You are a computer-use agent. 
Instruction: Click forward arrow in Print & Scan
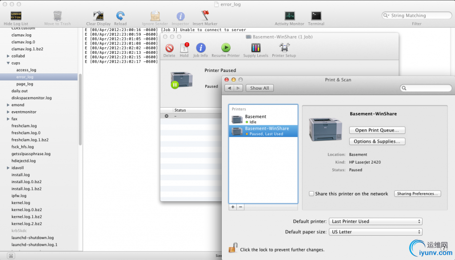(x=238, y=88)
